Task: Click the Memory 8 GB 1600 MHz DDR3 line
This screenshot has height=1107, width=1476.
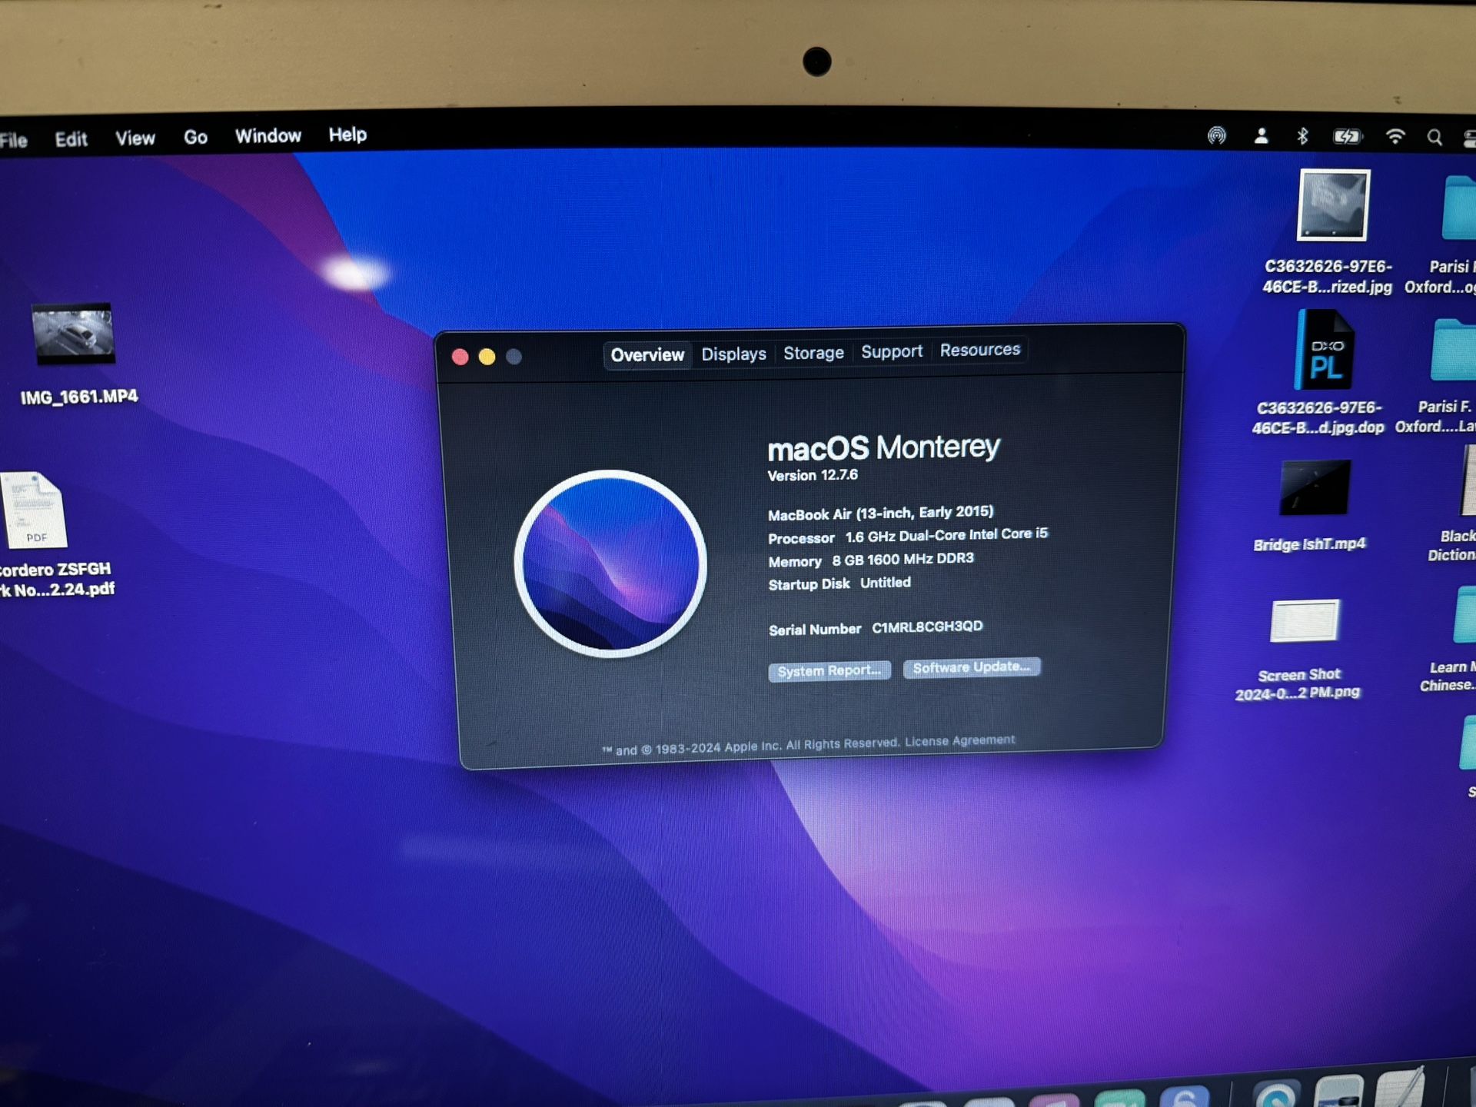Action: click(x=871, y=560)
